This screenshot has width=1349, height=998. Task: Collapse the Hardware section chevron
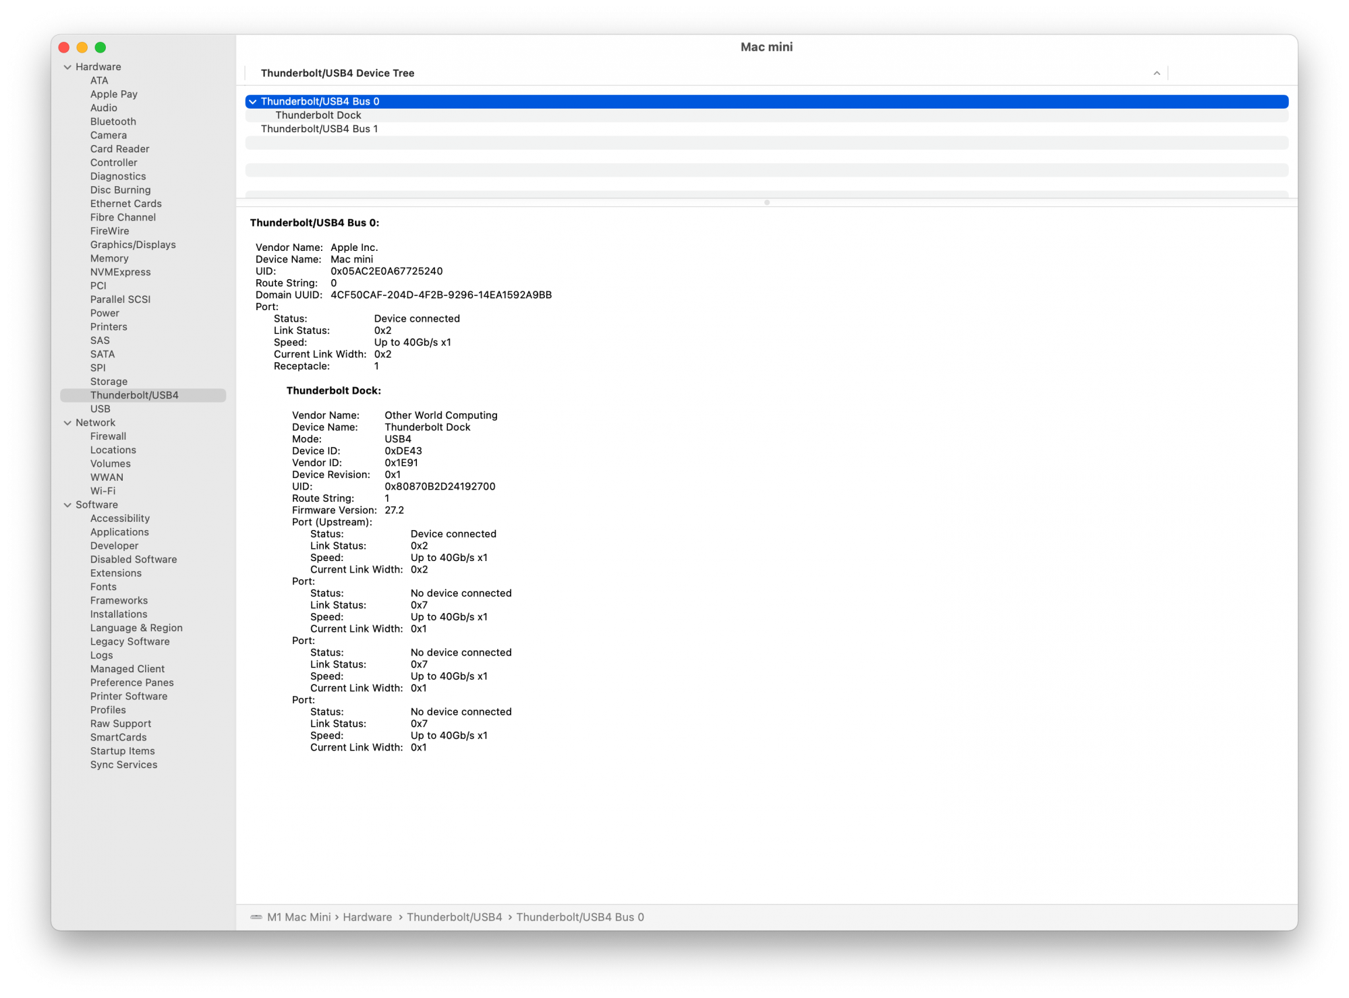tap(67, 67)
